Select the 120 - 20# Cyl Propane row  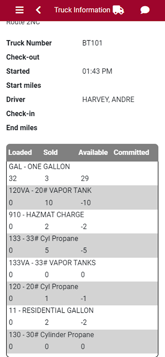tap(82, 293)
